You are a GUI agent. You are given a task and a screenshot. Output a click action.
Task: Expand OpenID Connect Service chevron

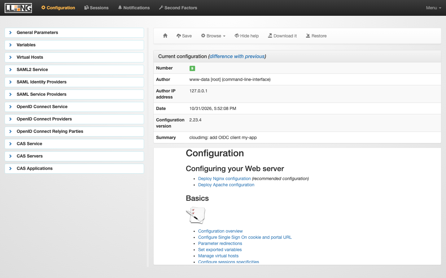point(11,107)
